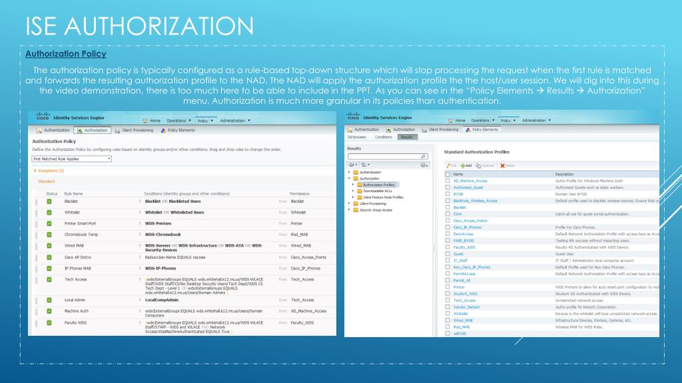Image resolution: width=682 pixels, height=383 pixels.
Task: Click the Description column header
Action: pos(564,174)
